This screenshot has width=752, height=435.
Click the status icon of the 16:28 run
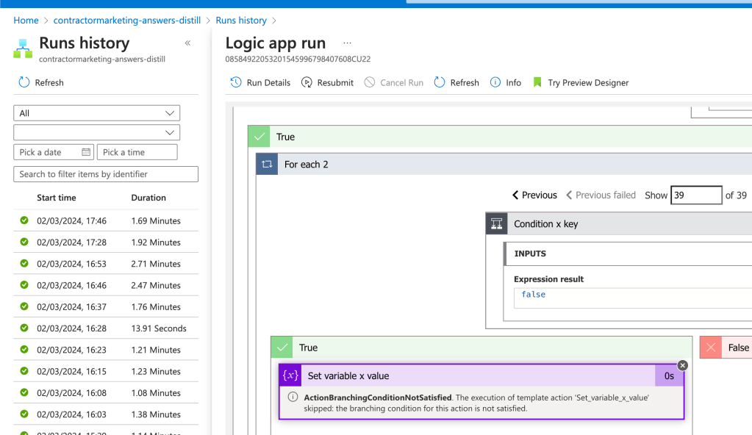24,328
